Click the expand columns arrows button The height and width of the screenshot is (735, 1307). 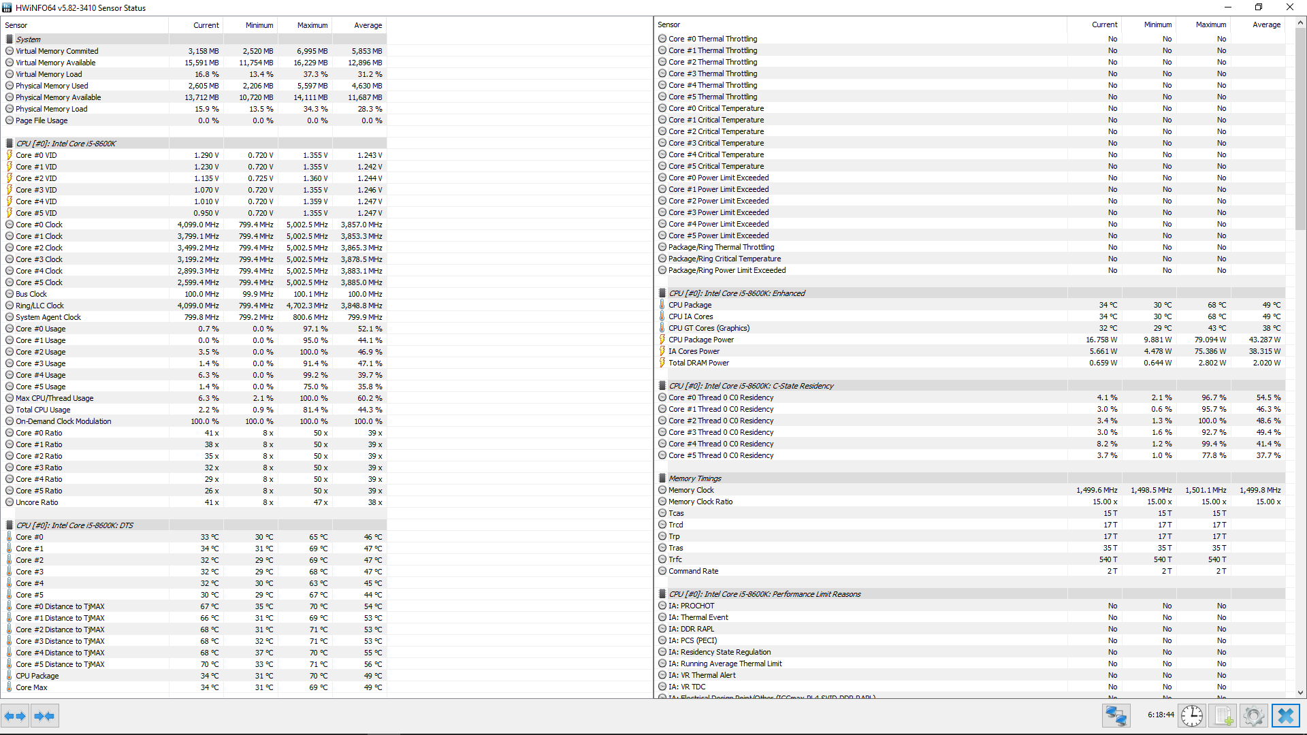15,716
